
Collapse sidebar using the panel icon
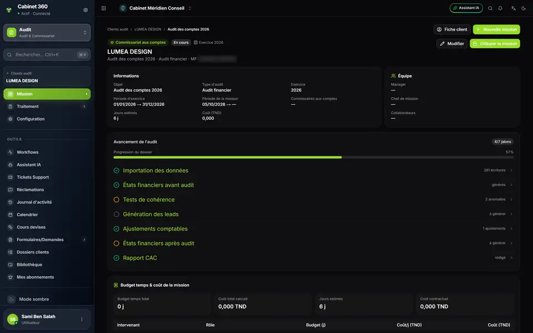point(104,8)
